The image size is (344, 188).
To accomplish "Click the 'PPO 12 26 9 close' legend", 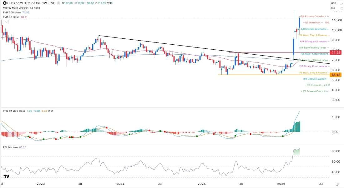I will (x=14, y=111).
